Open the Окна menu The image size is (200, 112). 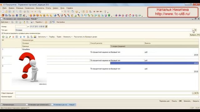[62, 8]
